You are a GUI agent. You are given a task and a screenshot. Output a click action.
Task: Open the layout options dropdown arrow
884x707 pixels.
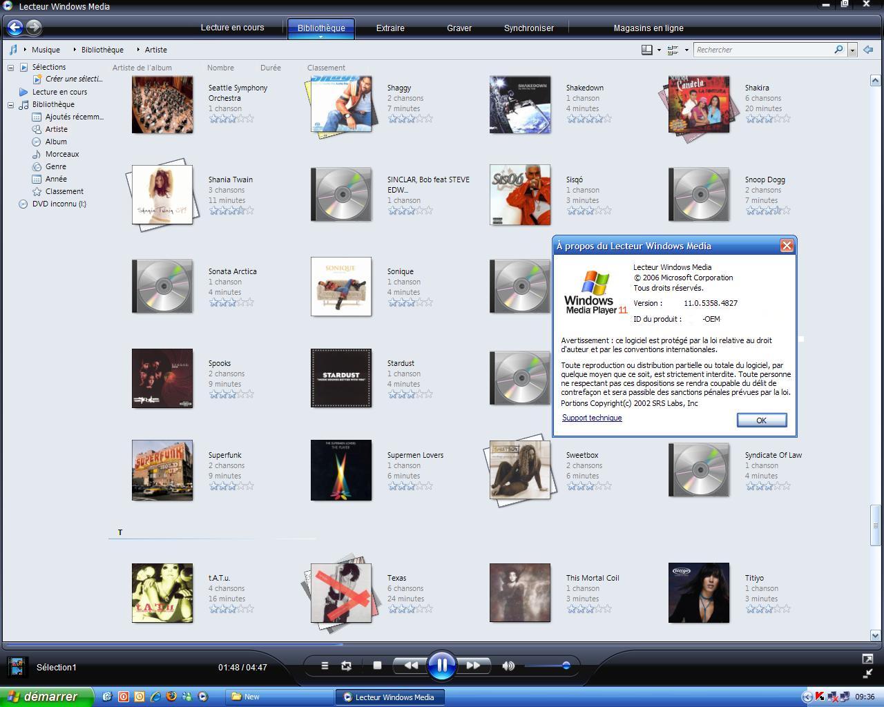(x=659, y=50)
